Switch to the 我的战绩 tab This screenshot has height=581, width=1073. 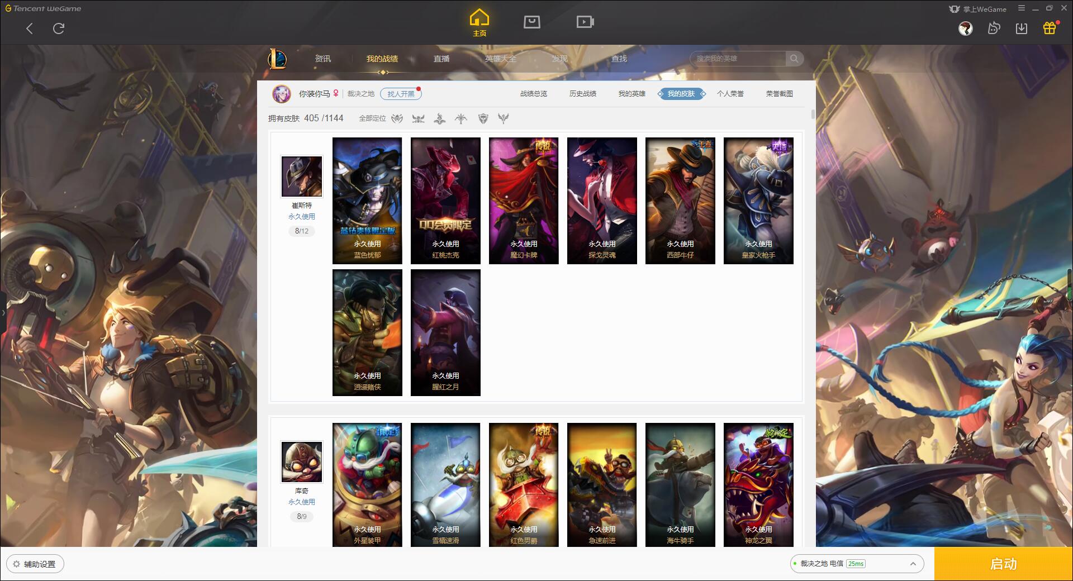(x=382, y=59)
